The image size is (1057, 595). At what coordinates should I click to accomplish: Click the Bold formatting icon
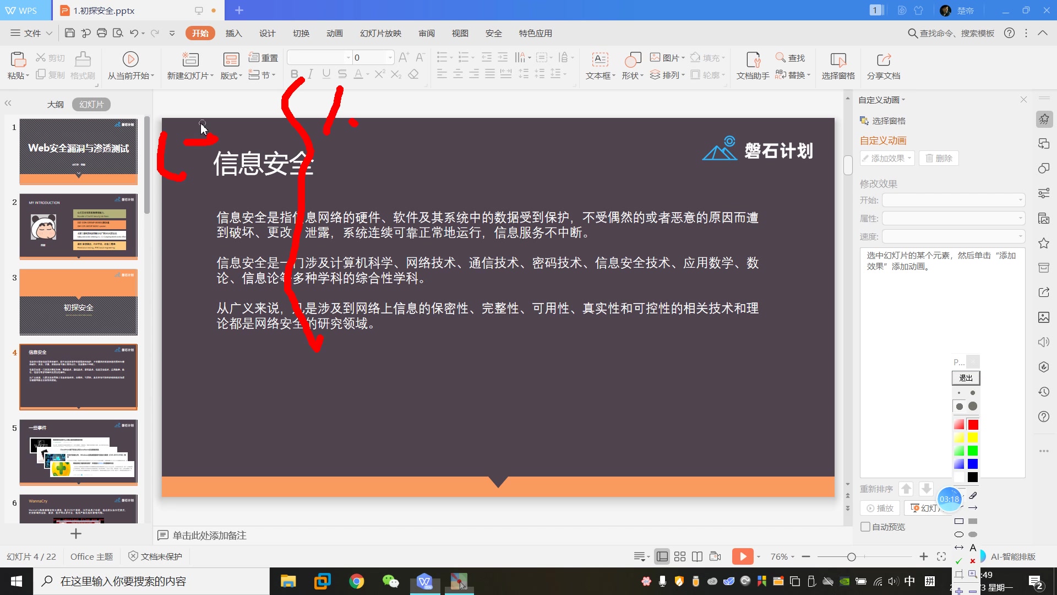click(295, 74)
